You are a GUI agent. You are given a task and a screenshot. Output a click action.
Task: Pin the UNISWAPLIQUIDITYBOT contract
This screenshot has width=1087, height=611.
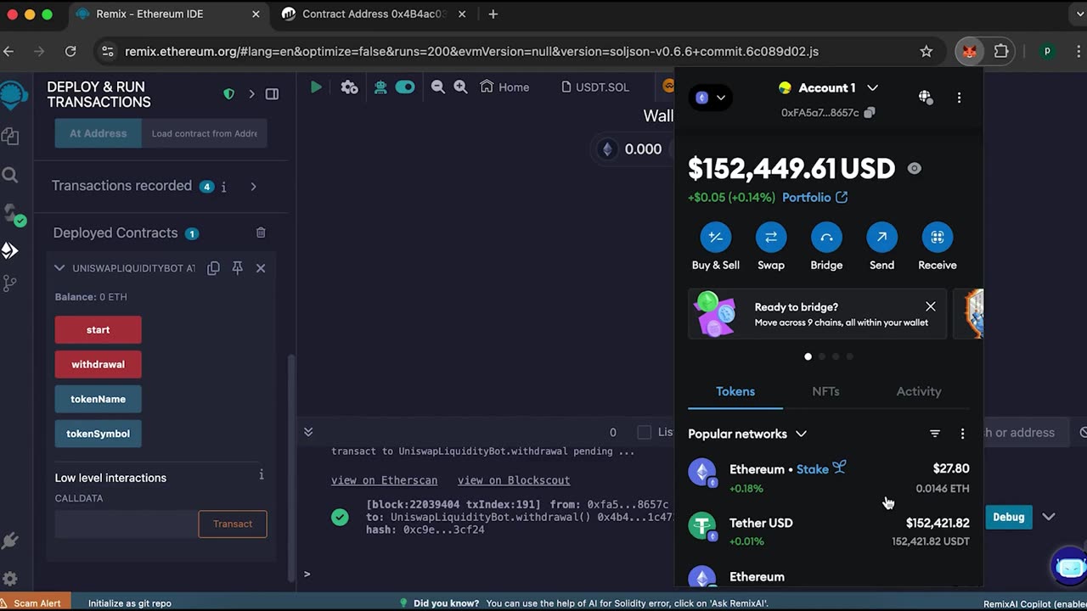(237, 268)
